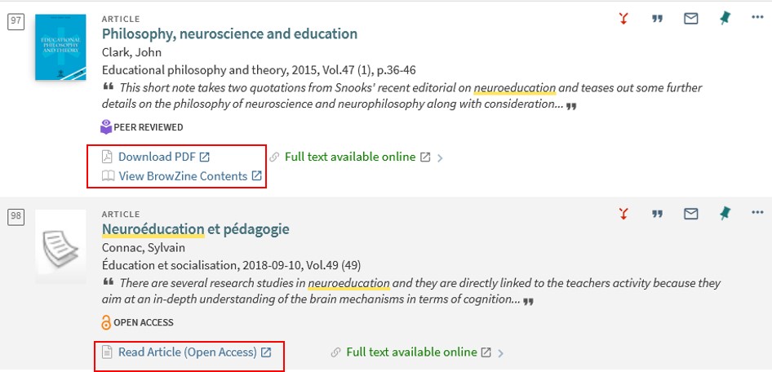Pin the Philosophy, neuroscience and education record

[x=724, y=19]
